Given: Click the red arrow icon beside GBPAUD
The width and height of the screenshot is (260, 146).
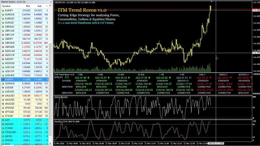Looking at the screenshot, I should (x=3, y=27).
